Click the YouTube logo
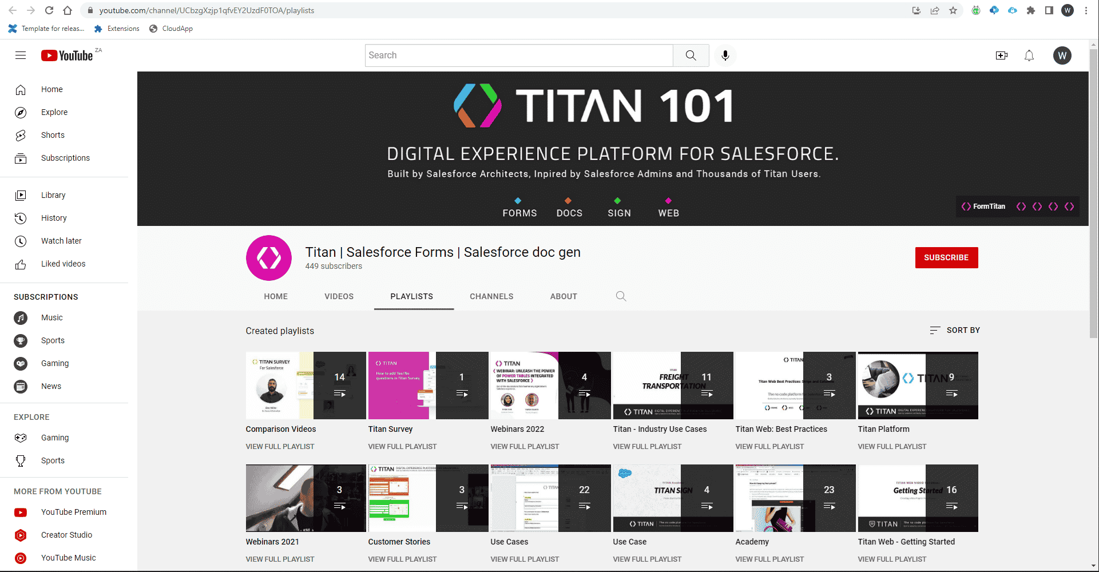 coord(67,55)
